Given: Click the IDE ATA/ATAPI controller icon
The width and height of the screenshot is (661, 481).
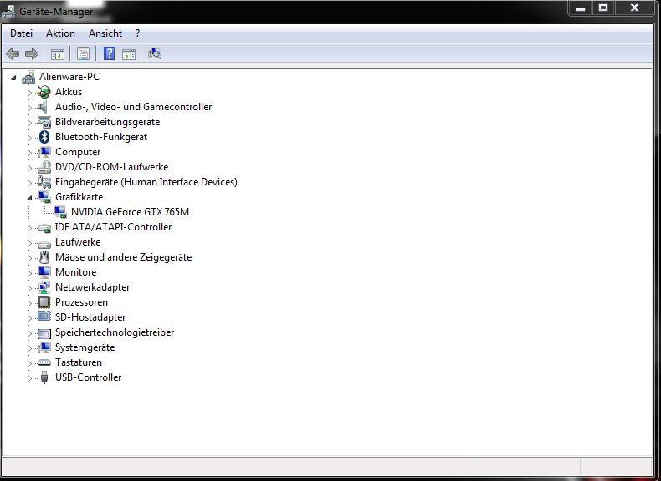Looking at the screenshot, I should (x=44, y=228).
